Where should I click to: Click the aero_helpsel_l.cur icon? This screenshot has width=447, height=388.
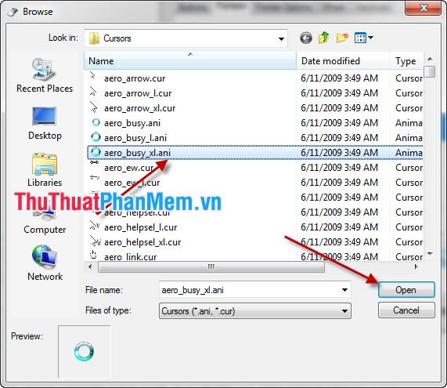[x=95, y=226]
